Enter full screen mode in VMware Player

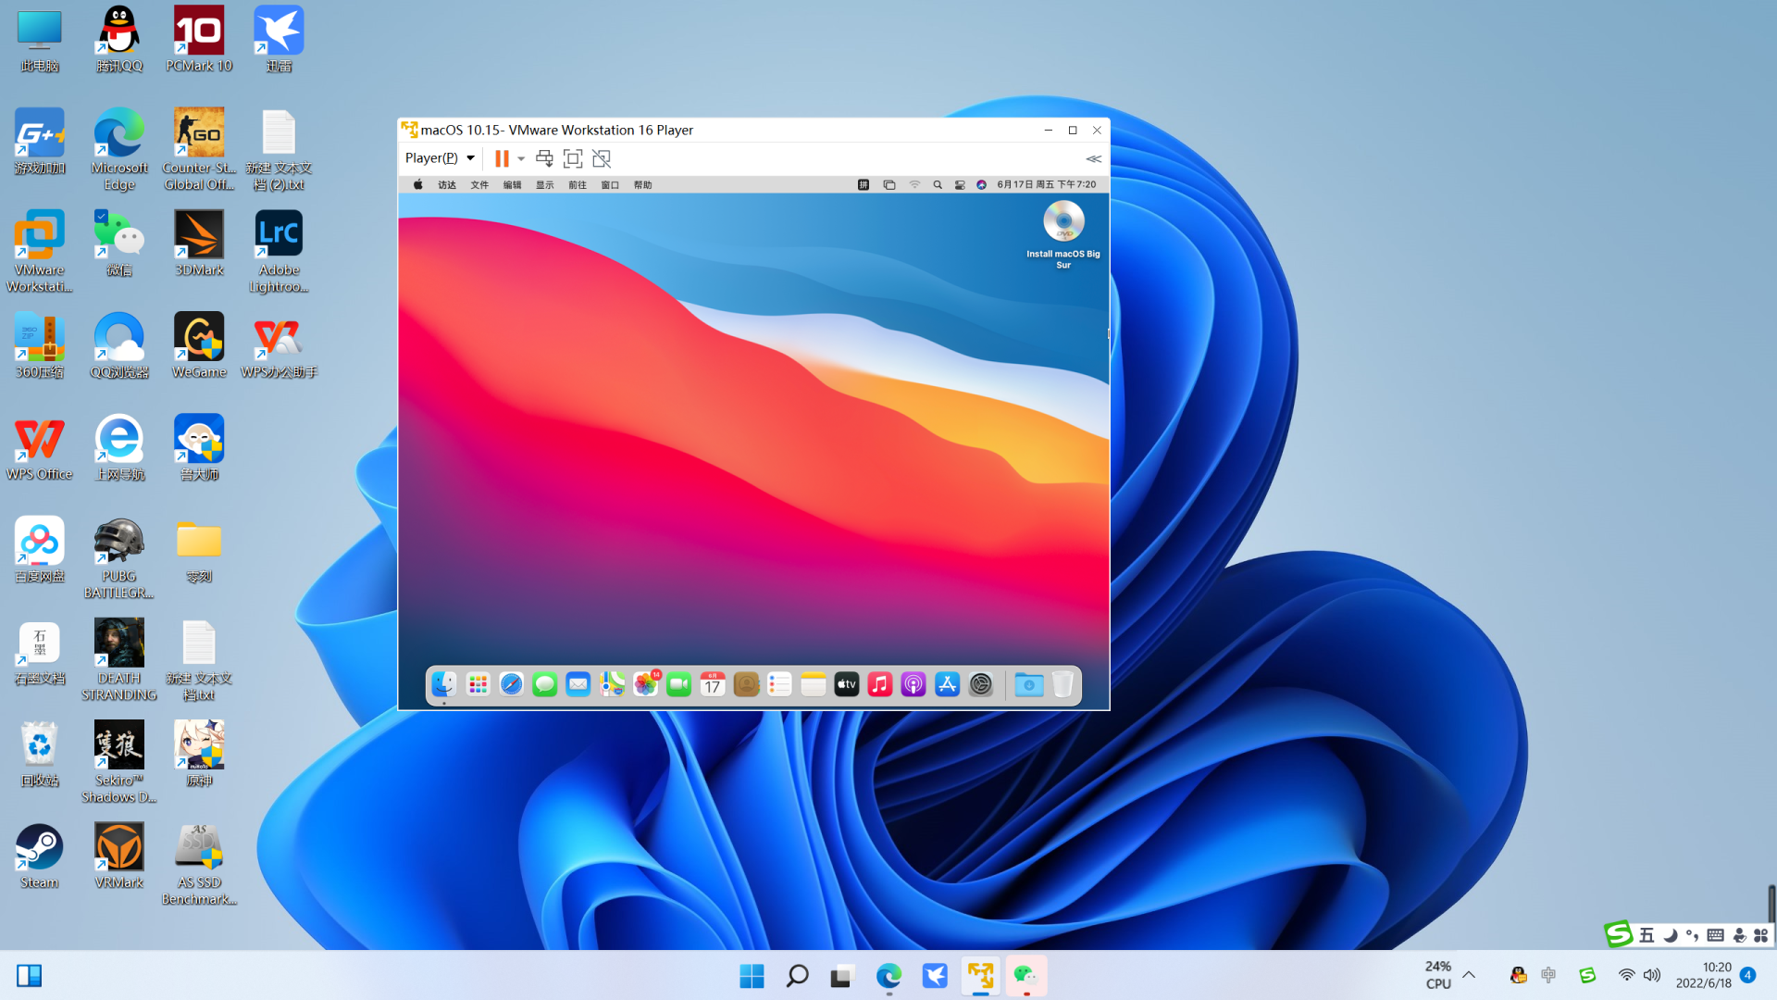[x=573, y=158]
